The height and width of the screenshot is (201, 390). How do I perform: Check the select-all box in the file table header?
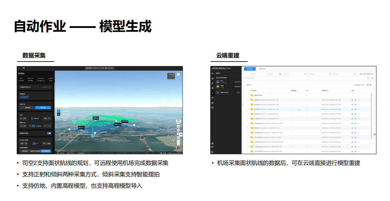248,91
